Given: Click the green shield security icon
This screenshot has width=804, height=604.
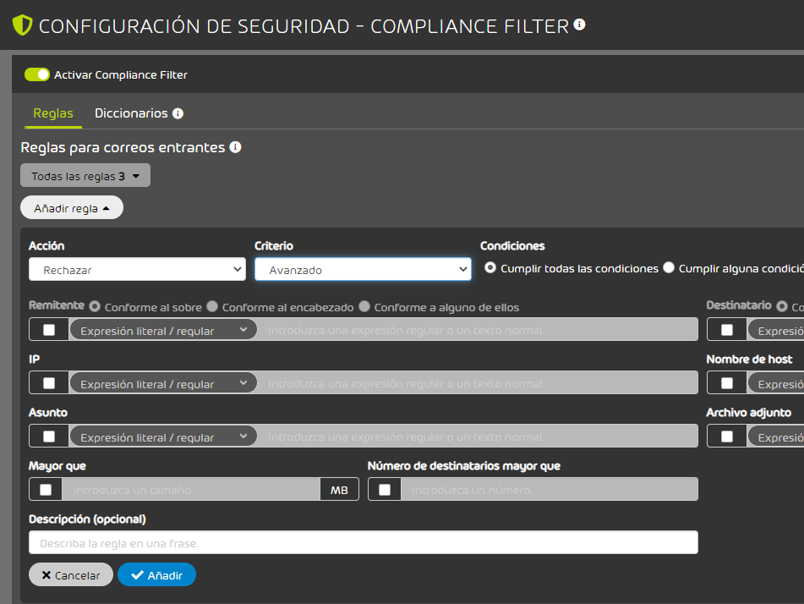Looking at the screenshot, I should 22,25.
